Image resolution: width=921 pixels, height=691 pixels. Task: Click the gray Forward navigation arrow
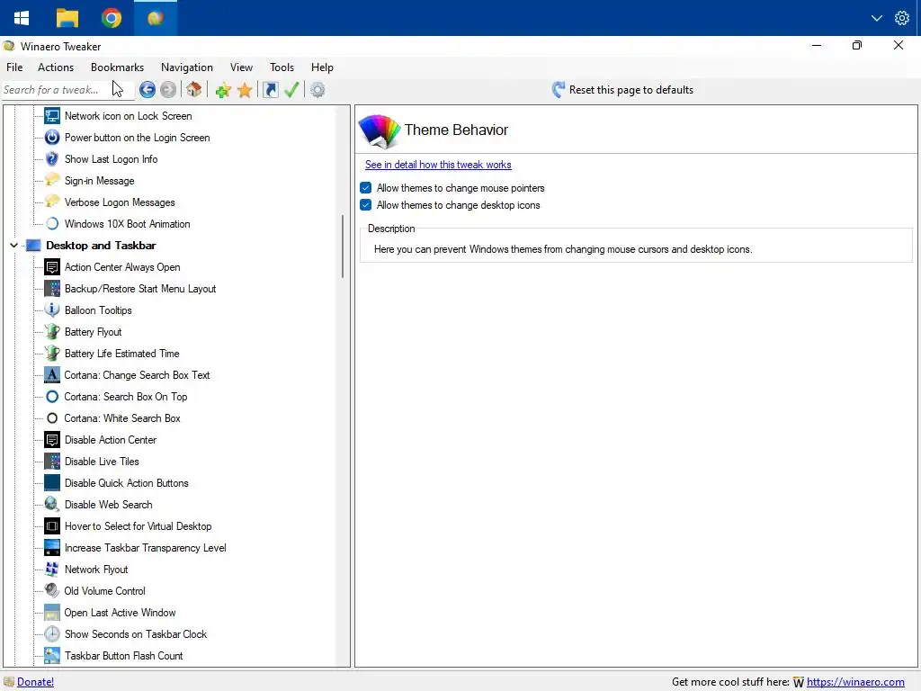pyautogui.click(x=168, y=90)
